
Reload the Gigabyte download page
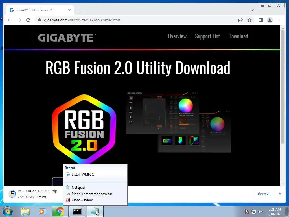pos(28,20)
